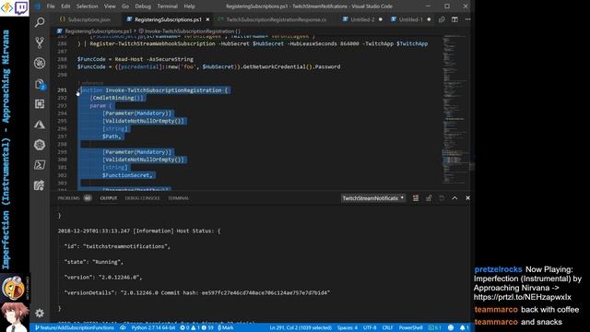Select Python 2.7.14 64-bit interpreter

click(153, 328)
